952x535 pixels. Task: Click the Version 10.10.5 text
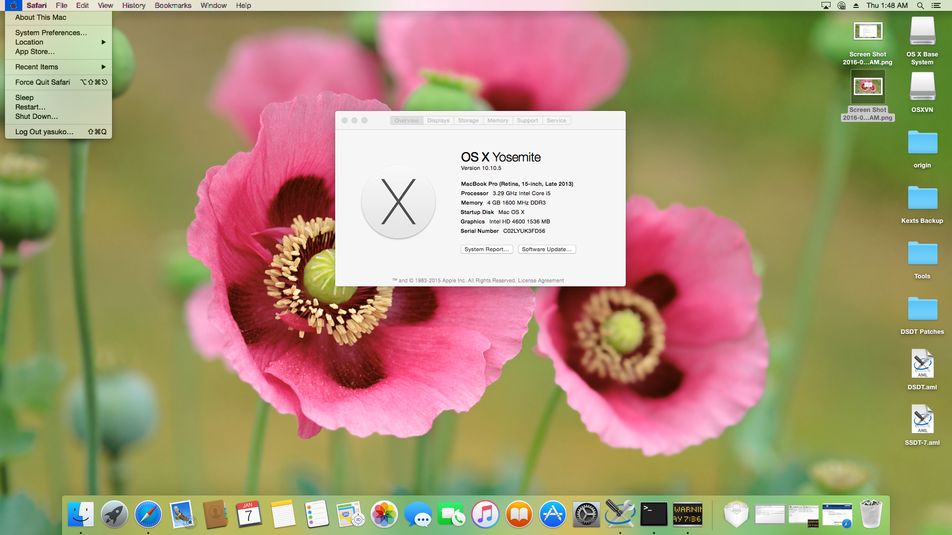481,168
